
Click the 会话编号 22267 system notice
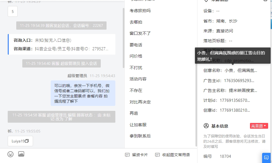coord(61,26)
